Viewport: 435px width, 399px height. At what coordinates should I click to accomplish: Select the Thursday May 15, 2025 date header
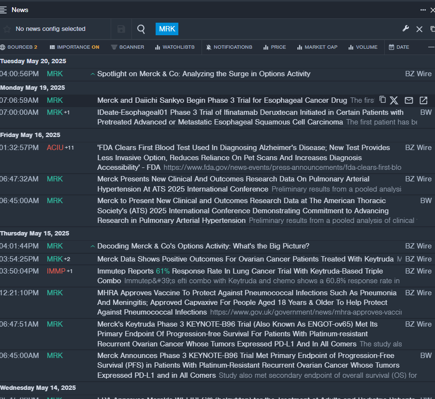(34, 234)
